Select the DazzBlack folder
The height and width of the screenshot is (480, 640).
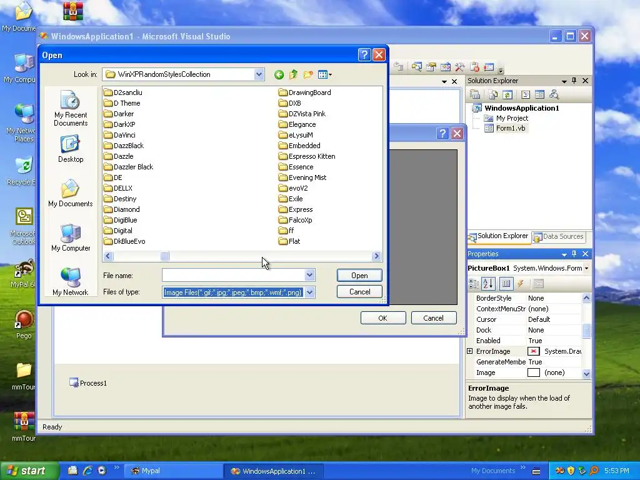[124, 146]
